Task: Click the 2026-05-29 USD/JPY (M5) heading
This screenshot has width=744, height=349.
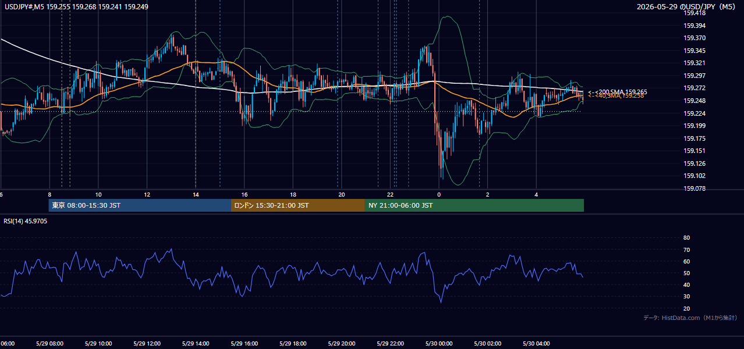Action: (687, 6)
